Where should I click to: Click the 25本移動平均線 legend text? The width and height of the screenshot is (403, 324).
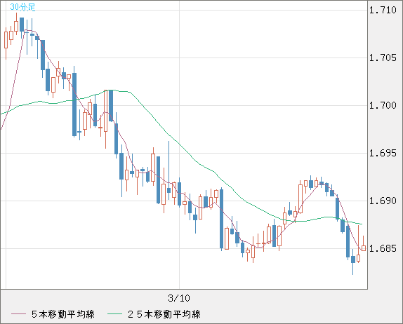click(x=164, y=314)
